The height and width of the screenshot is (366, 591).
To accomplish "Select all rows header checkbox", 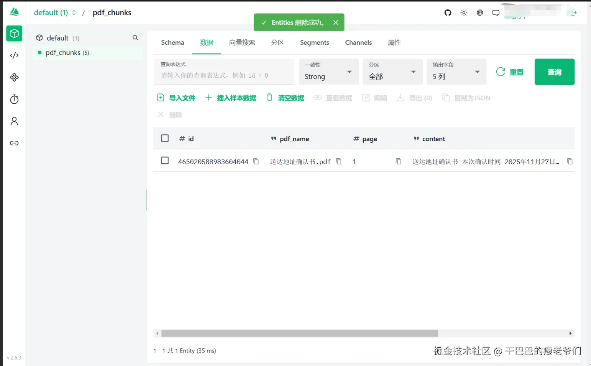I will tap(165, 138).
